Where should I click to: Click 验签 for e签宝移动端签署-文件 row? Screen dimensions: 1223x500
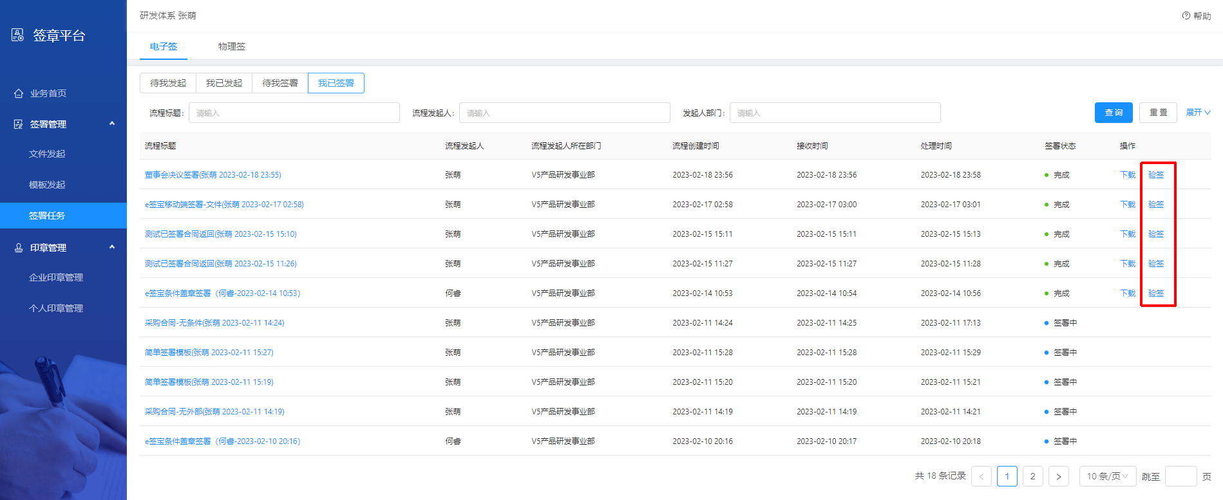pyautogui.click(x=1155, y=204)
